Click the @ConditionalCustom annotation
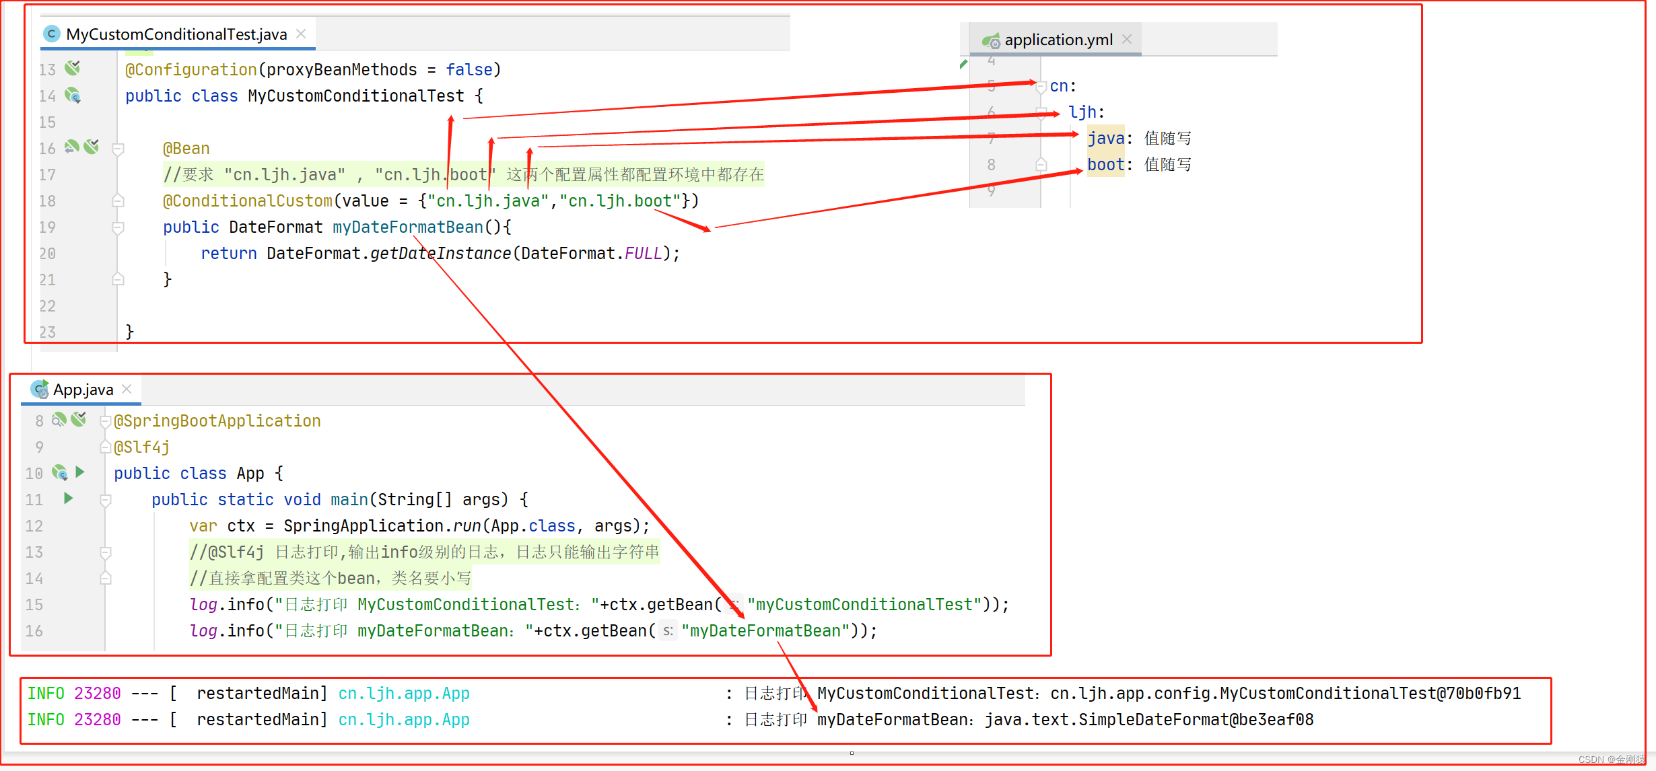 click(247, 201)
